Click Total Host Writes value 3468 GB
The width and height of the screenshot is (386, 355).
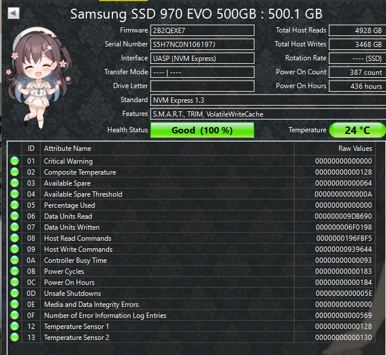[x=357, y=45]
